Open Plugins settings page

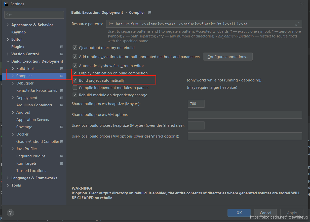point(18,47)
